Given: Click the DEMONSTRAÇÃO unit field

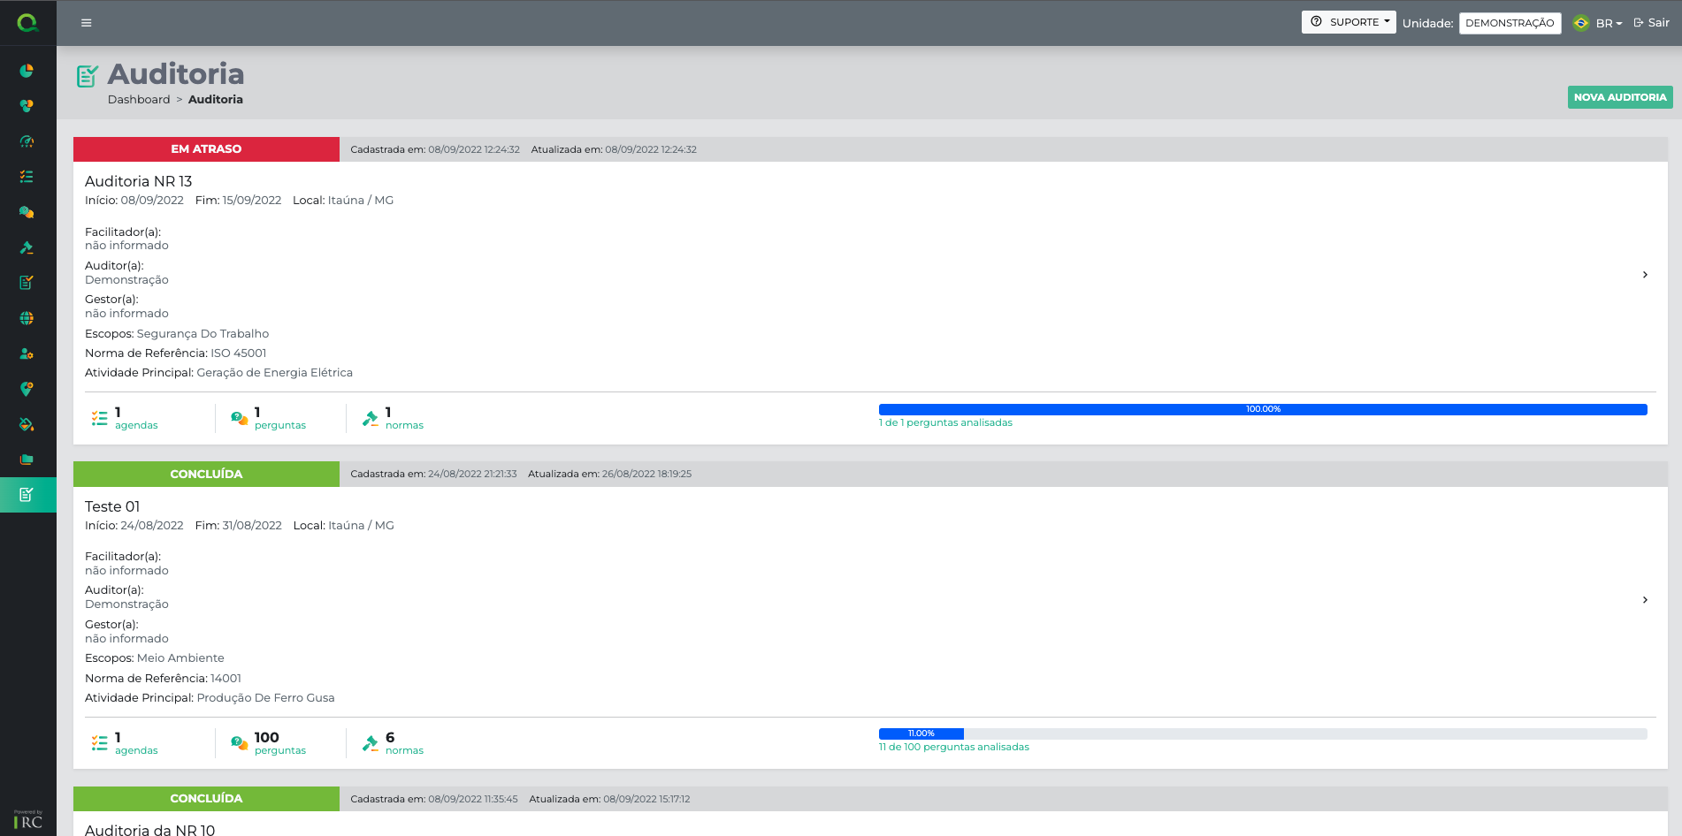Looking at the screenshot, I should pos(1509,23).
